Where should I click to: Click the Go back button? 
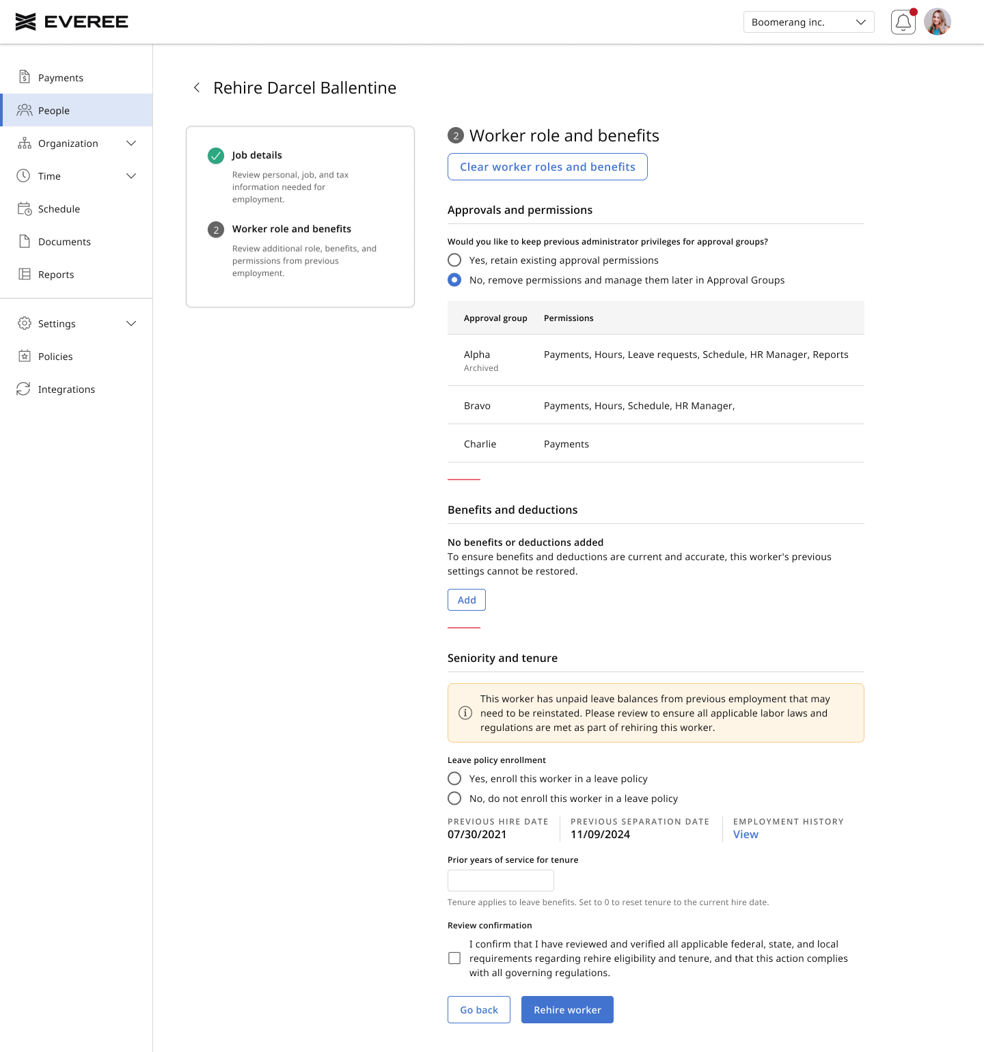pos(479,1010)
